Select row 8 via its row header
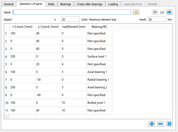Image resolution: width=178 pixels, height=132 pixels. tap(7, 87)
